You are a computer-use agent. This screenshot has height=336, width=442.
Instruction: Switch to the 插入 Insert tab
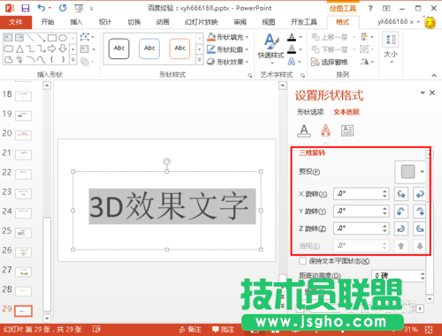click(76, 22)
